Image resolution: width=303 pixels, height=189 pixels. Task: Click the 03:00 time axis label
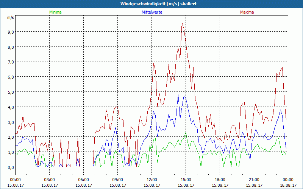[49, 179]
